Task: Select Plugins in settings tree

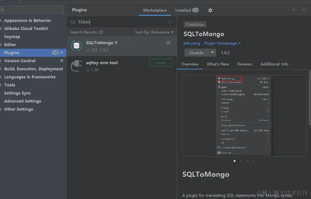Action: 33,53
